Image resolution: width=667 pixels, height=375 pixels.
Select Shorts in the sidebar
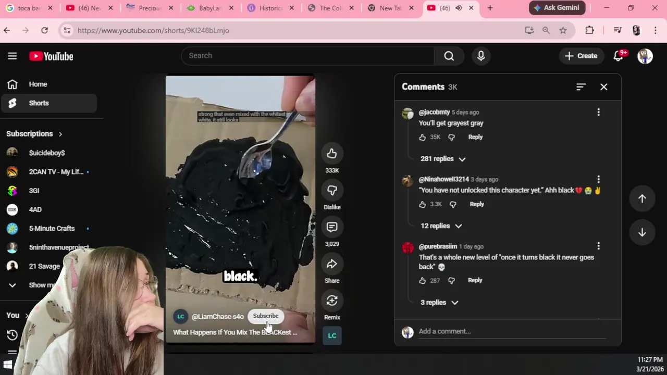[x=48, y=103]
